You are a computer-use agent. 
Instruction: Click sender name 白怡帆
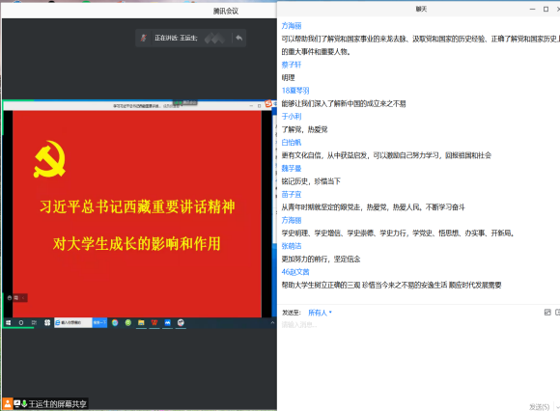[292, 143]
